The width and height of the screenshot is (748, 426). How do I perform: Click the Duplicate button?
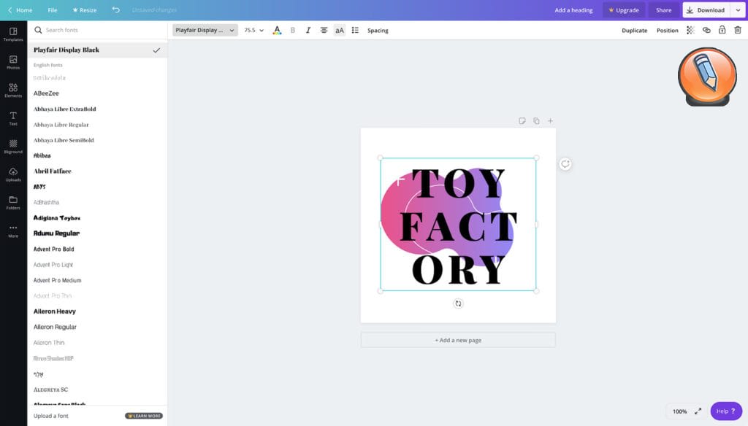(x=635, y=30)
